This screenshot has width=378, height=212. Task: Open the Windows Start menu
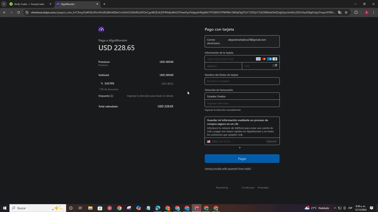click(5, 208)
